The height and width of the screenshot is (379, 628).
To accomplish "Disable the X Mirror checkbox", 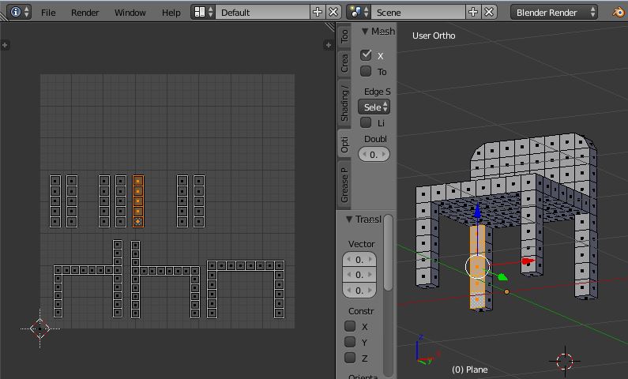I will point(366,54).
